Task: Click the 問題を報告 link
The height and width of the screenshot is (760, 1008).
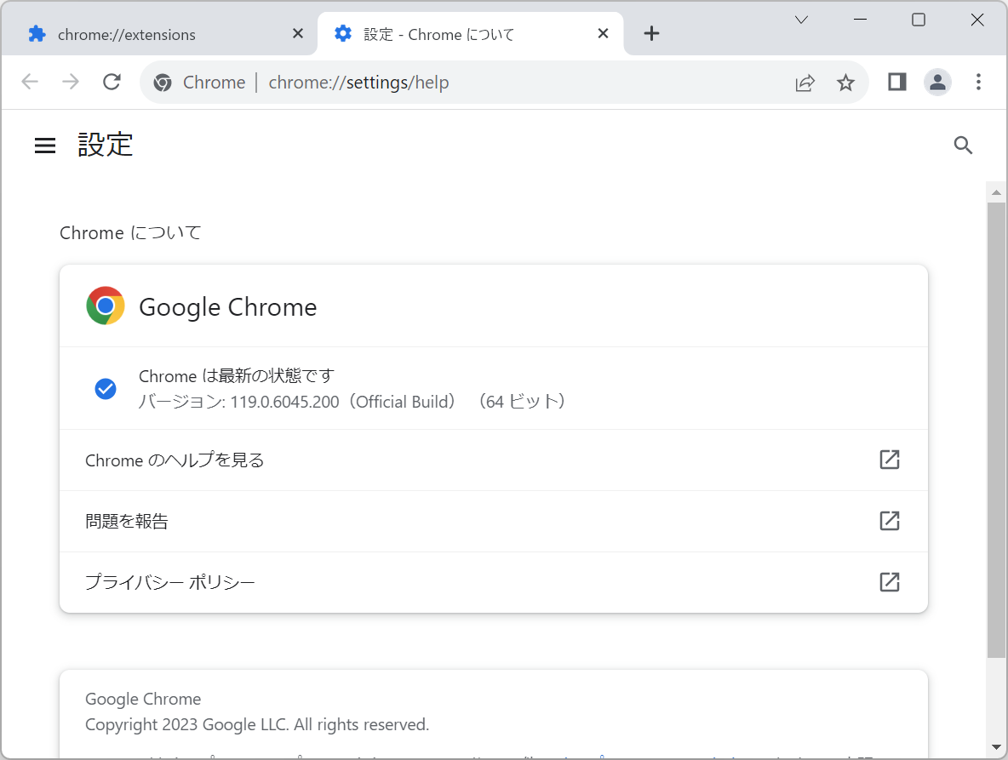Action: pos(126,521)
